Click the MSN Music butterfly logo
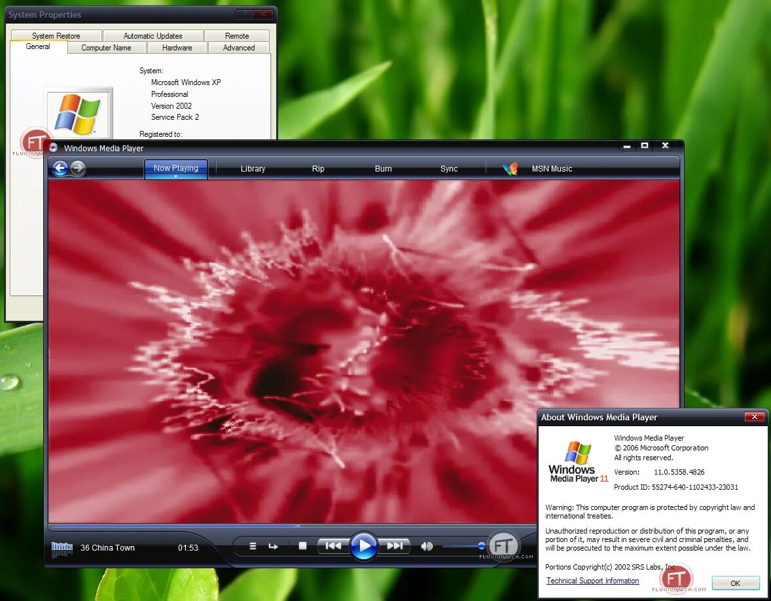771x601 pixels. point(510,169)
